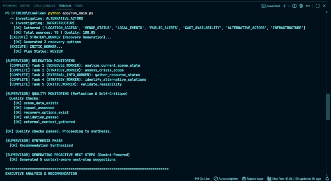Image resolution: width=331 pixels, height=181 pixels.
Task: Click 'Total sources: 70 | Quality: 100.0%' line
Action: point(55,32)
